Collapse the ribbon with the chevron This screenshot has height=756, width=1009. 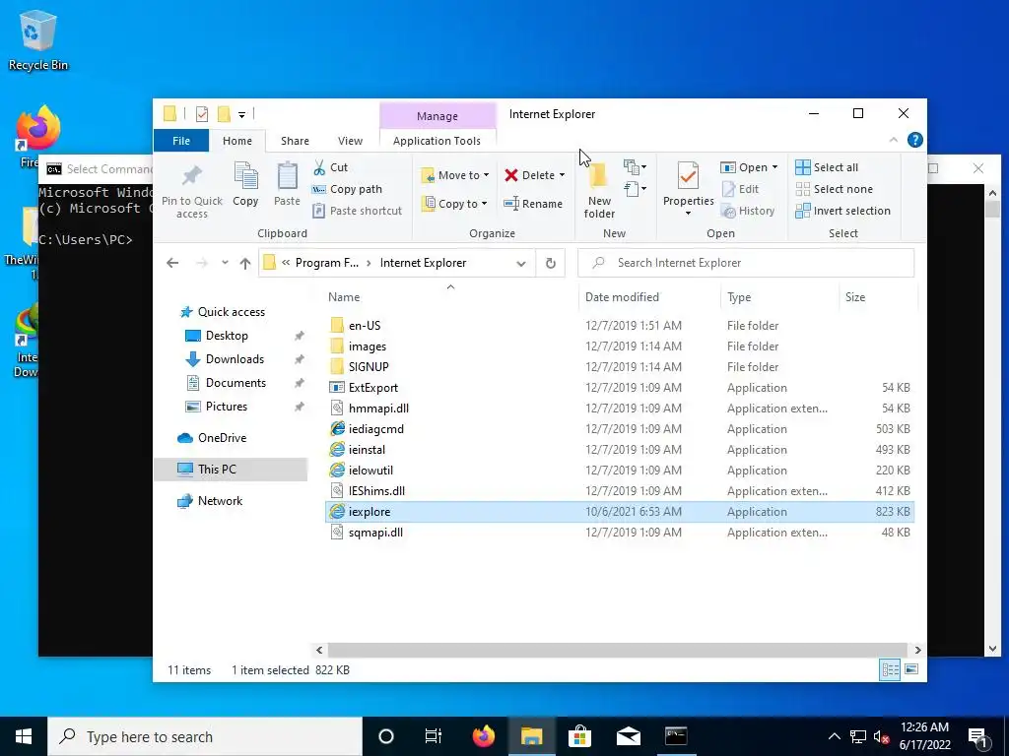tap(893, 140)
